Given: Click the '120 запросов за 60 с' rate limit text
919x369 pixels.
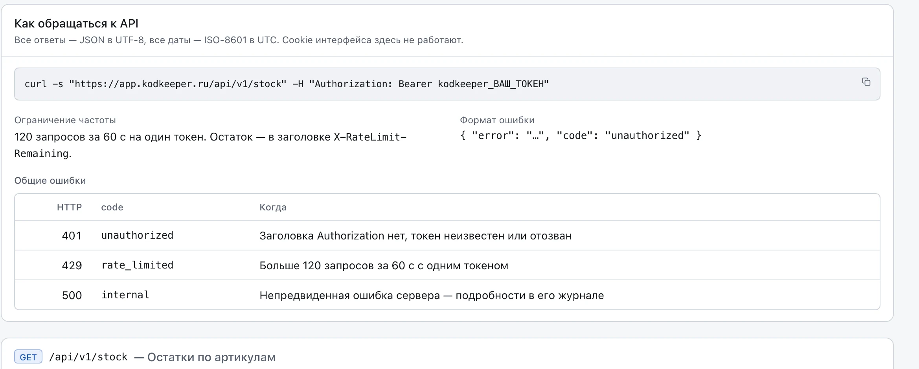Looking at the screenshot, I should (210, 145).
